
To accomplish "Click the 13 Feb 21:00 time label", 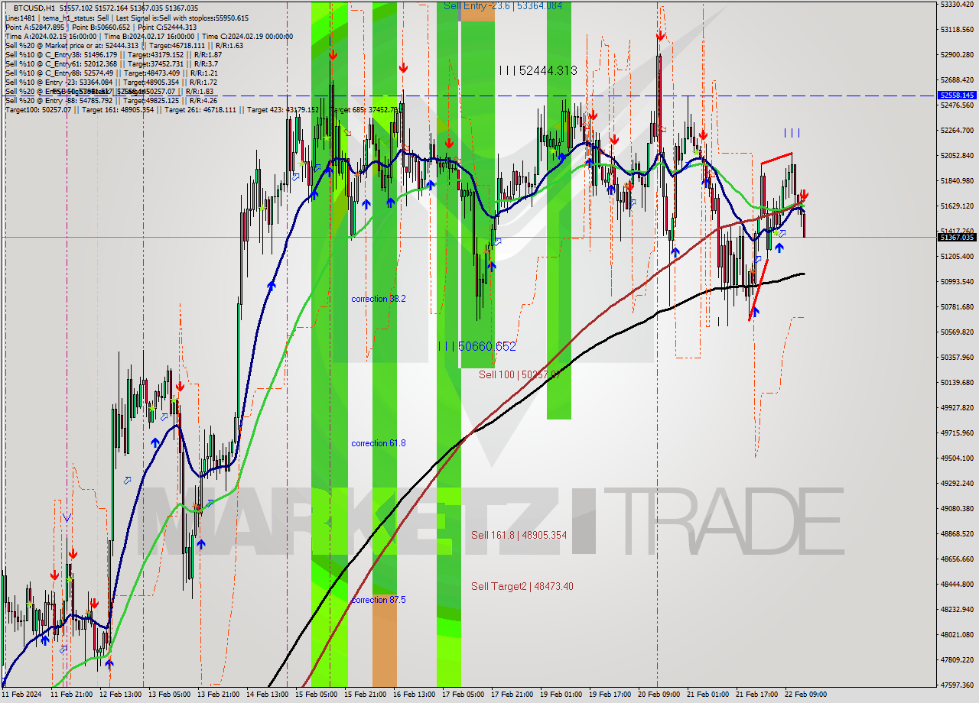I will [219, 695].
